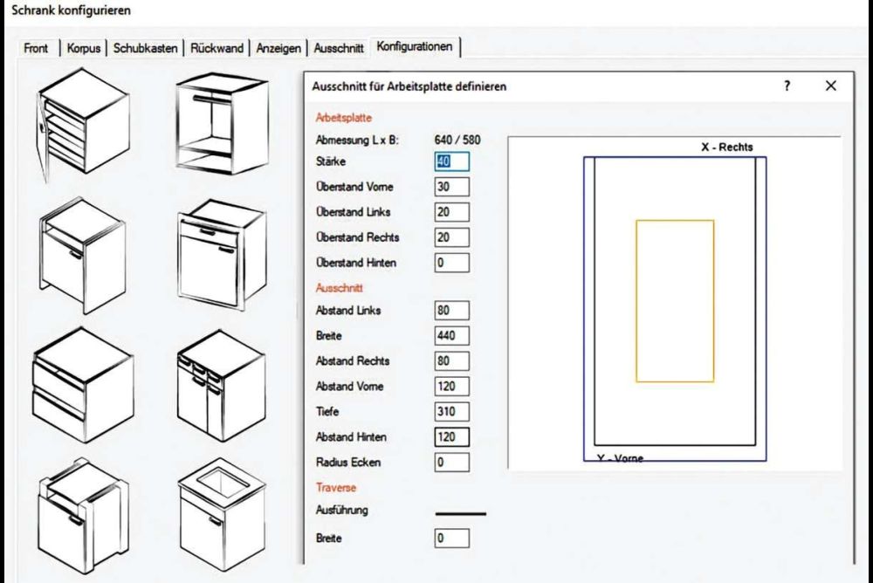Choose the two-drawer cabinet configuration
873x583 pixels.
pos(81,386)
